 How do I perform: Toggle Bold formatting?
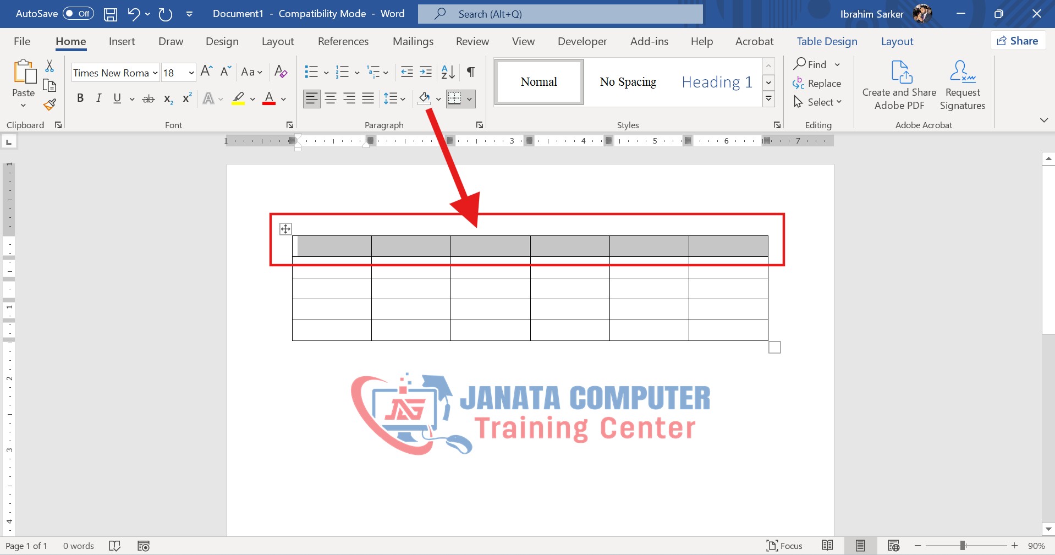click(x=80, y=98)
